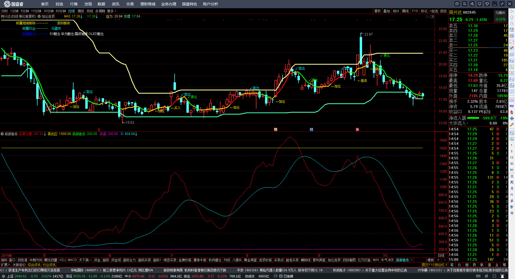The height and width of the screenshot is (279, 515).
Task: Switch to the 周线 weekly chart tab
Action: (81, 11)
